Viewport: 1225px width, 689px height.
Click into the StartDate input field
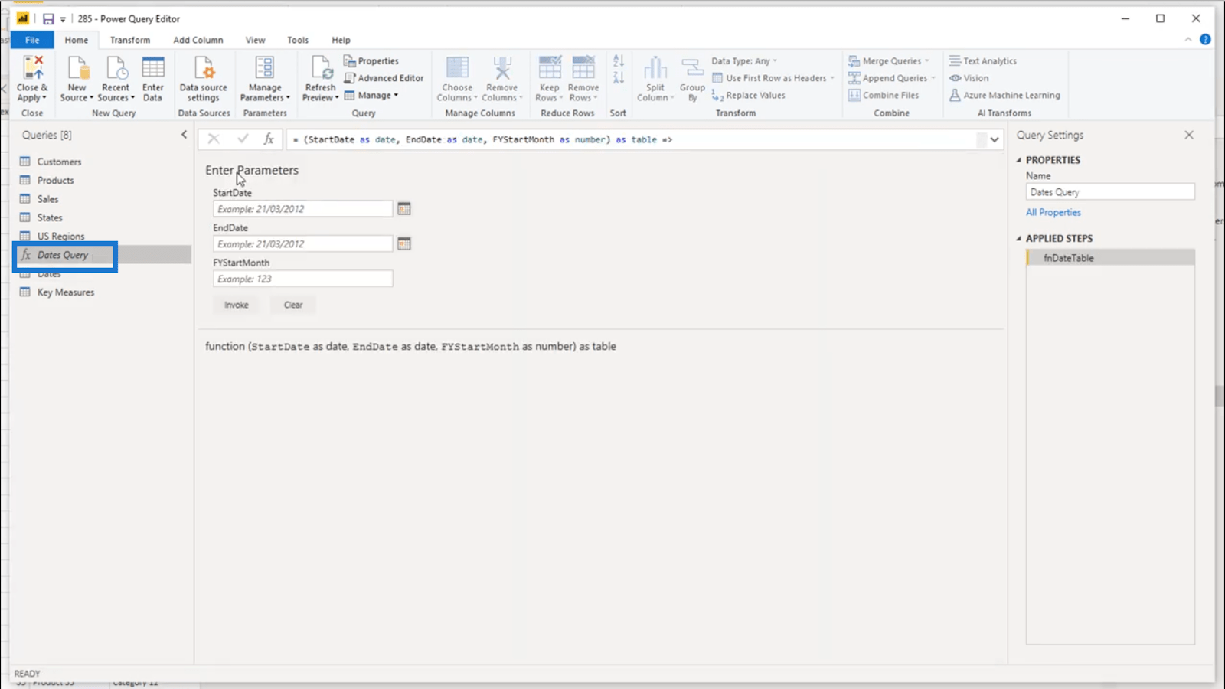point(303,208)
